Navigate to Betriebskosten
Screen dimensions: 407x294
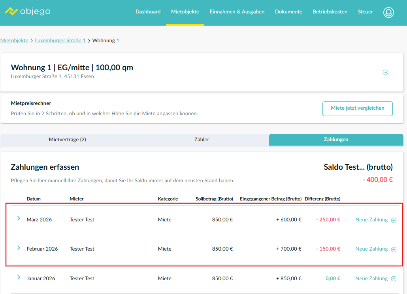[330, 12]
